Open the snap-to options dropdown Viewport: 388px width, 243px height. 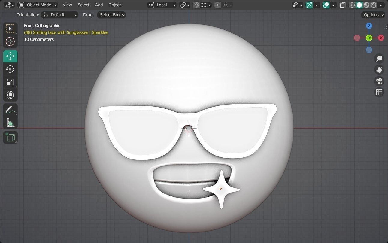206,5
